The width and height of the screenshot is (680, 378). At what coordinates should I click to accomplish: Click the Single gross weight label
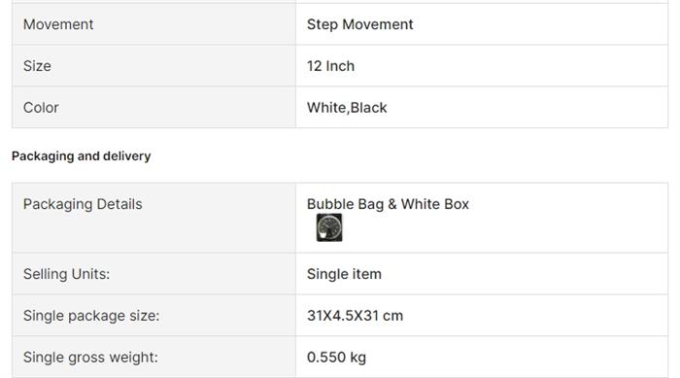(90, 358)
